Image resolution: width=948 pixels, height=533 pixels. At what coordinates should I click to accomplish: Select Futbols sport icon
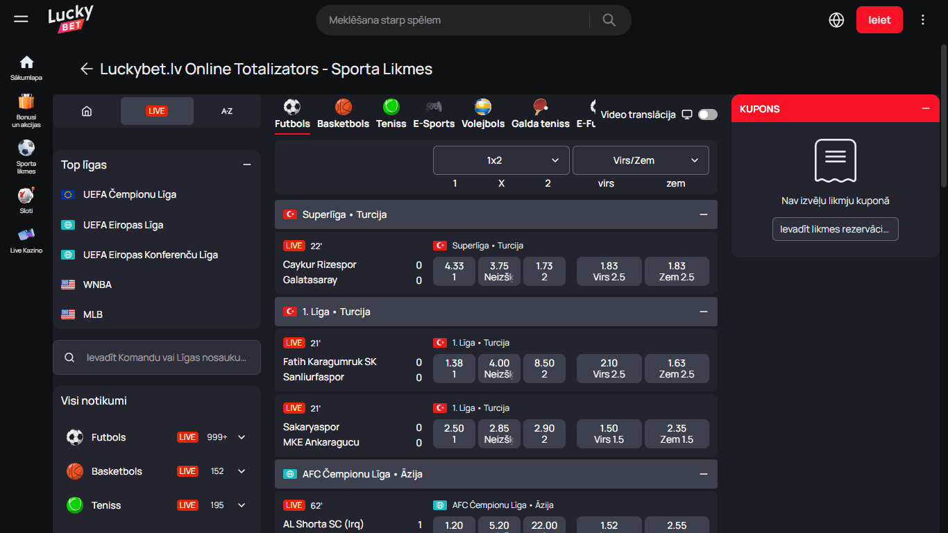(x=292, y=107)
